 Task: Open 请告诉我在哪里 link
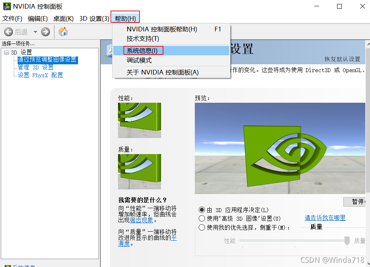click(325, 218)
